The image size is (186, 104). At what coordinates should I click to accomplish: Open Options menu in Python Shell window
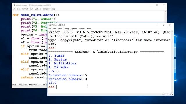pos(74,29)
